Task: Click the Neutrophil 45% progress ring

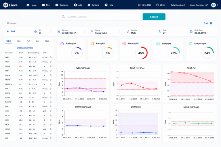Action: click(x=141, y=53)
